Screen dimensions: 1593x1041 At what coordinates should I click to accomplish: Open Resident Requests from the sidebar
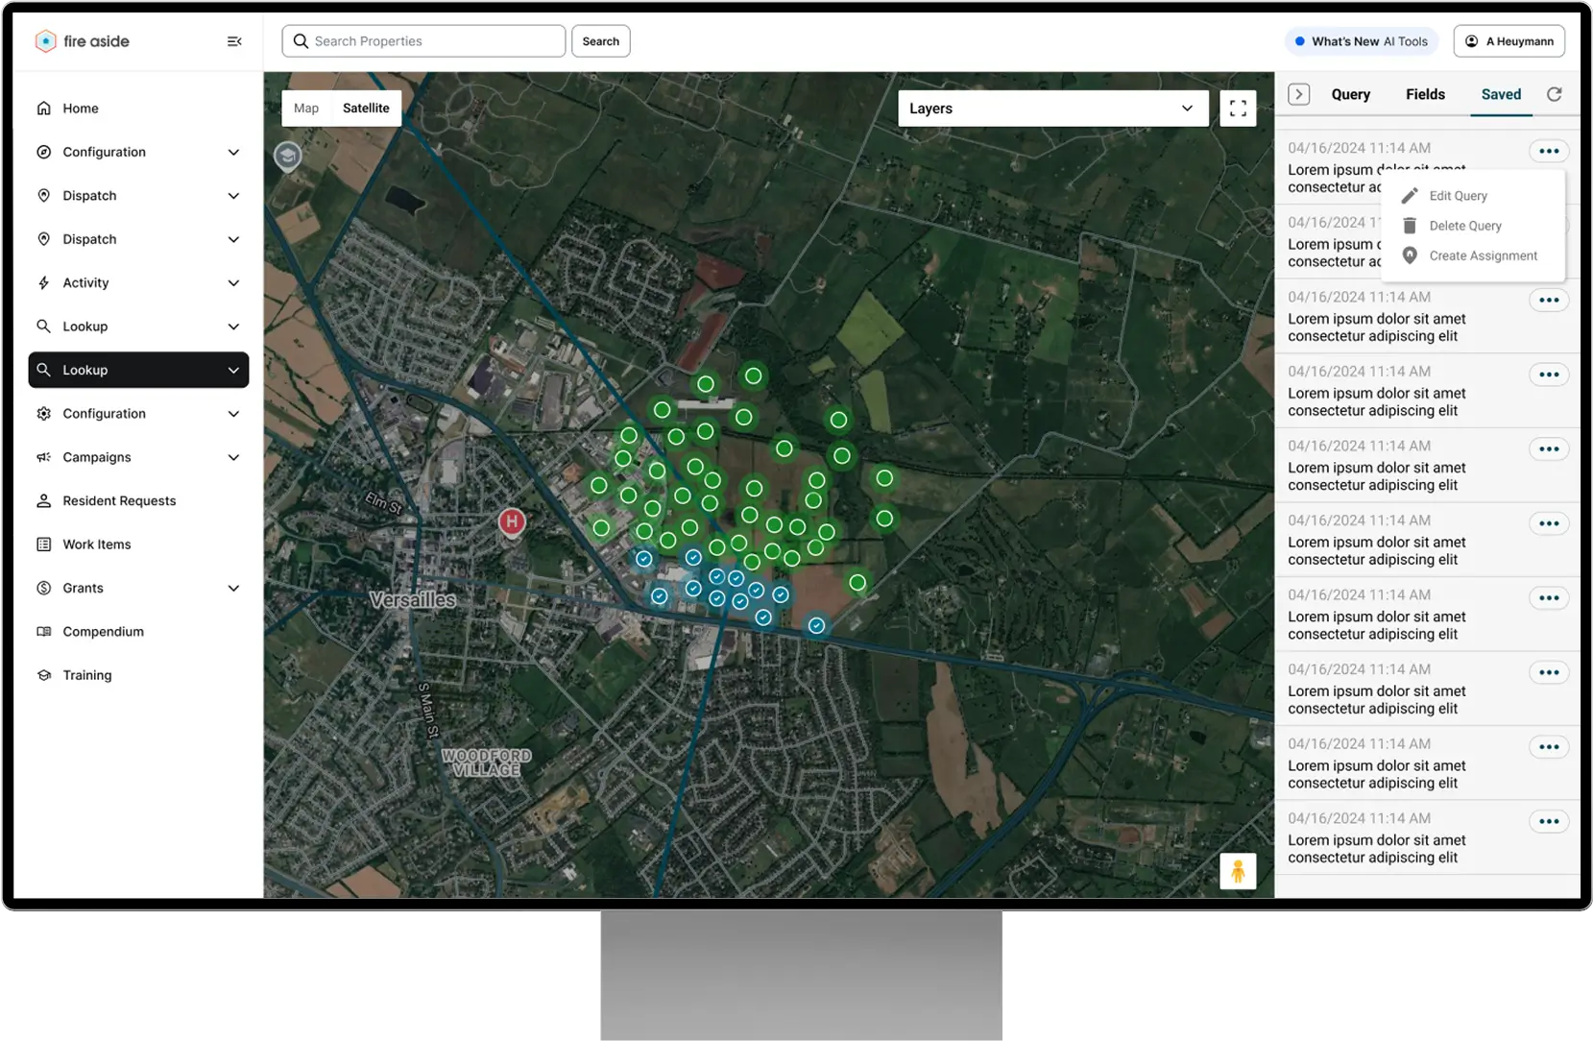(x=118, y=500)
